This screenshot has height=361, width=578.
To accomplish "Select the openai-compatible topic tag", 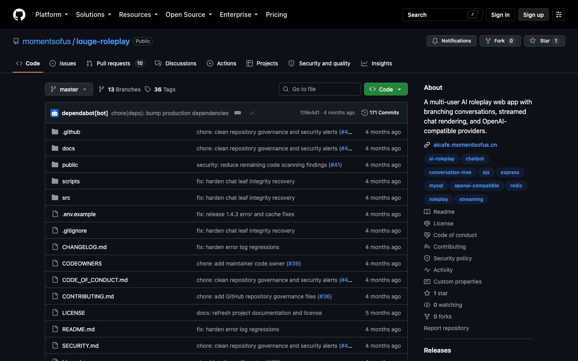I will [x=476, y=186].
